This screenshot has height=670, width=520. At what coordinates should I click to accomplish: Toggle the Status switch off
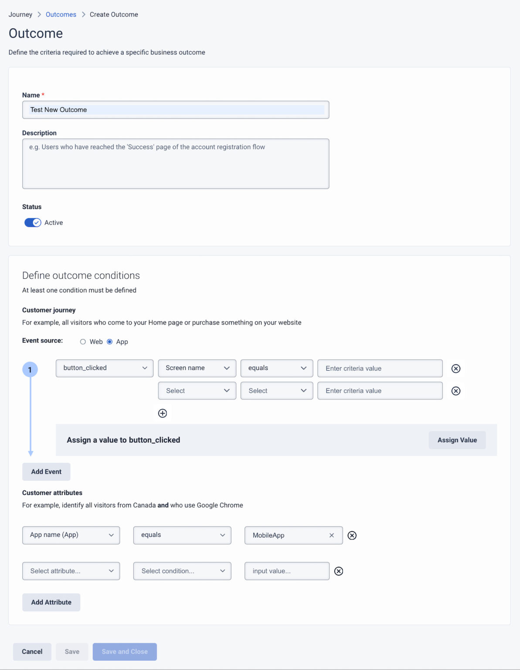coord(32,222)
